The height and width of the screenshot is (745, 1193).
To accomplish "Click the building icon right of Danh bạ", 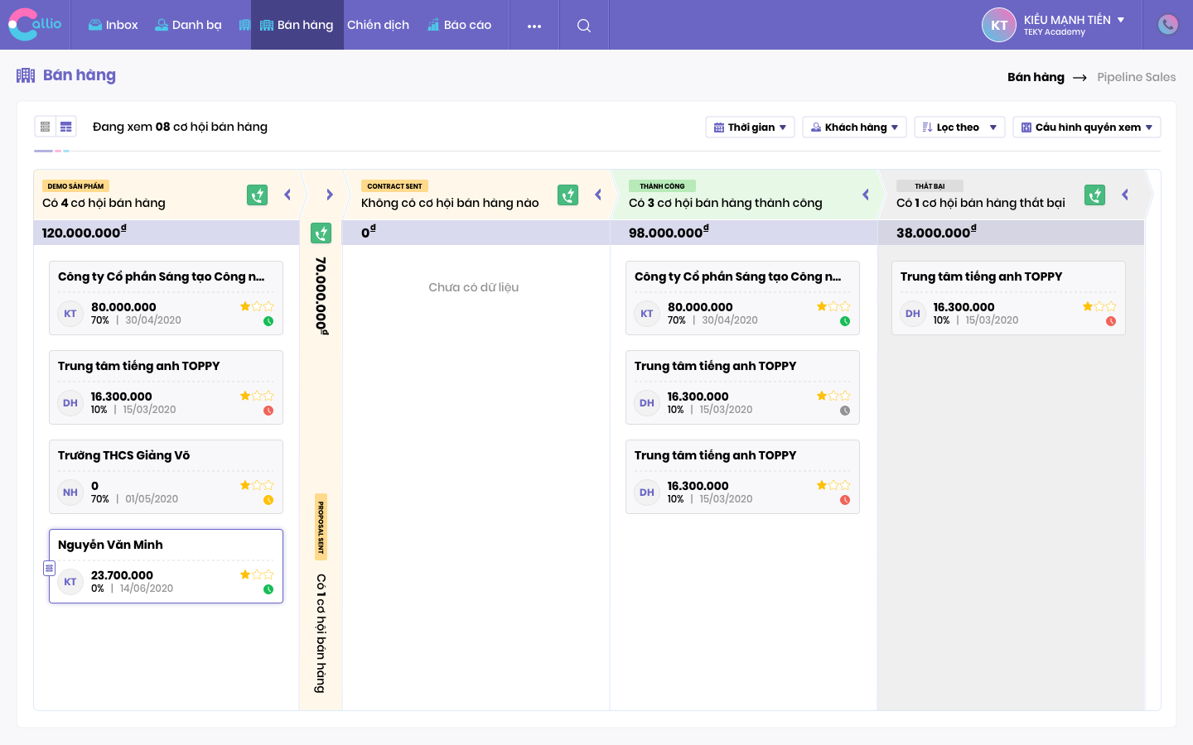I will [244, 25].
